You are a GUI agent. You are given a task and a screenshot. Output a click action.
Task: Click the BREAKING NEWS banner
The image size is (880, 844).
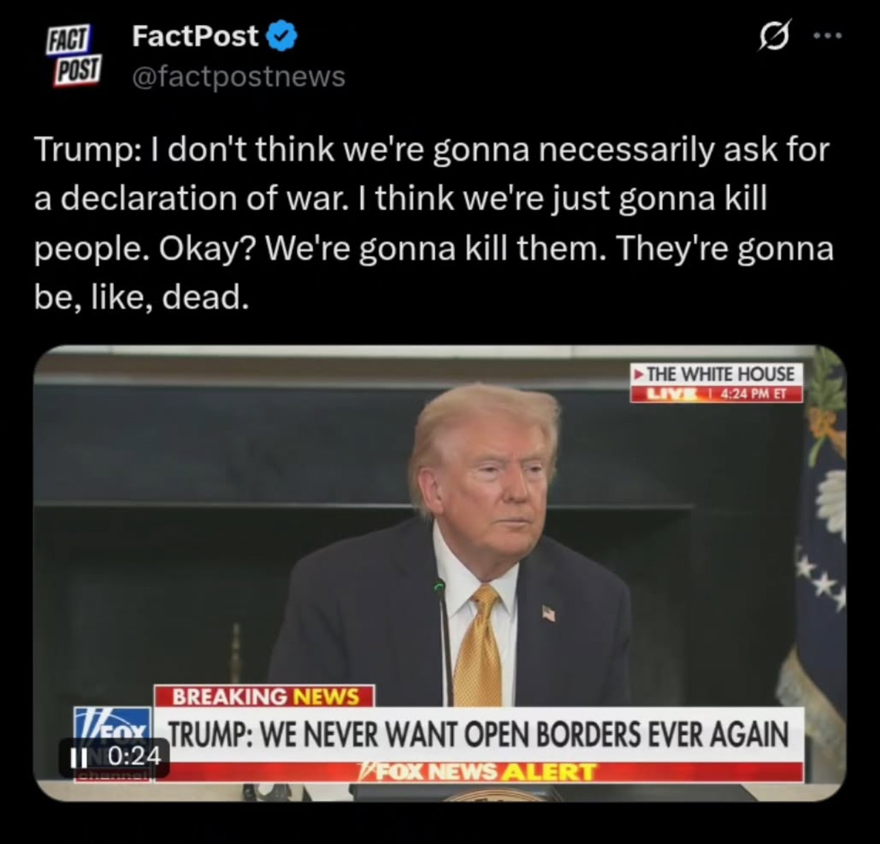(x=265, y=697)
